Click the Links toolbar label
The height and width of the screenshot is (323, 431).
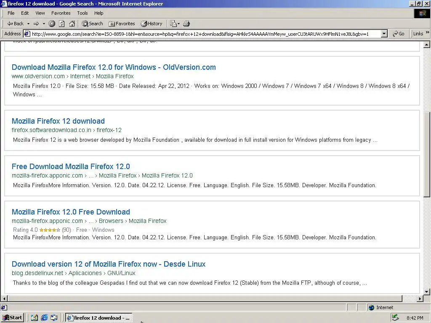(x=418, y=34)
